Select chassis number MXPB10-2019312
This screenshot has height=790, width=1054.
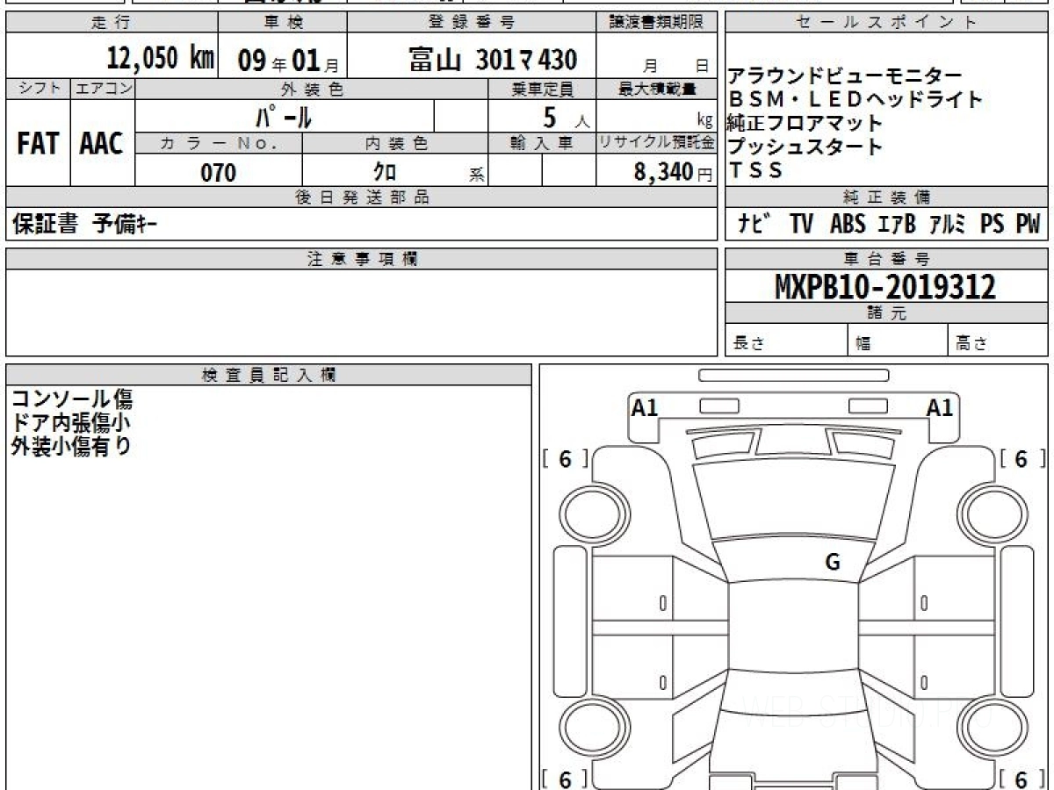point(885,287)
